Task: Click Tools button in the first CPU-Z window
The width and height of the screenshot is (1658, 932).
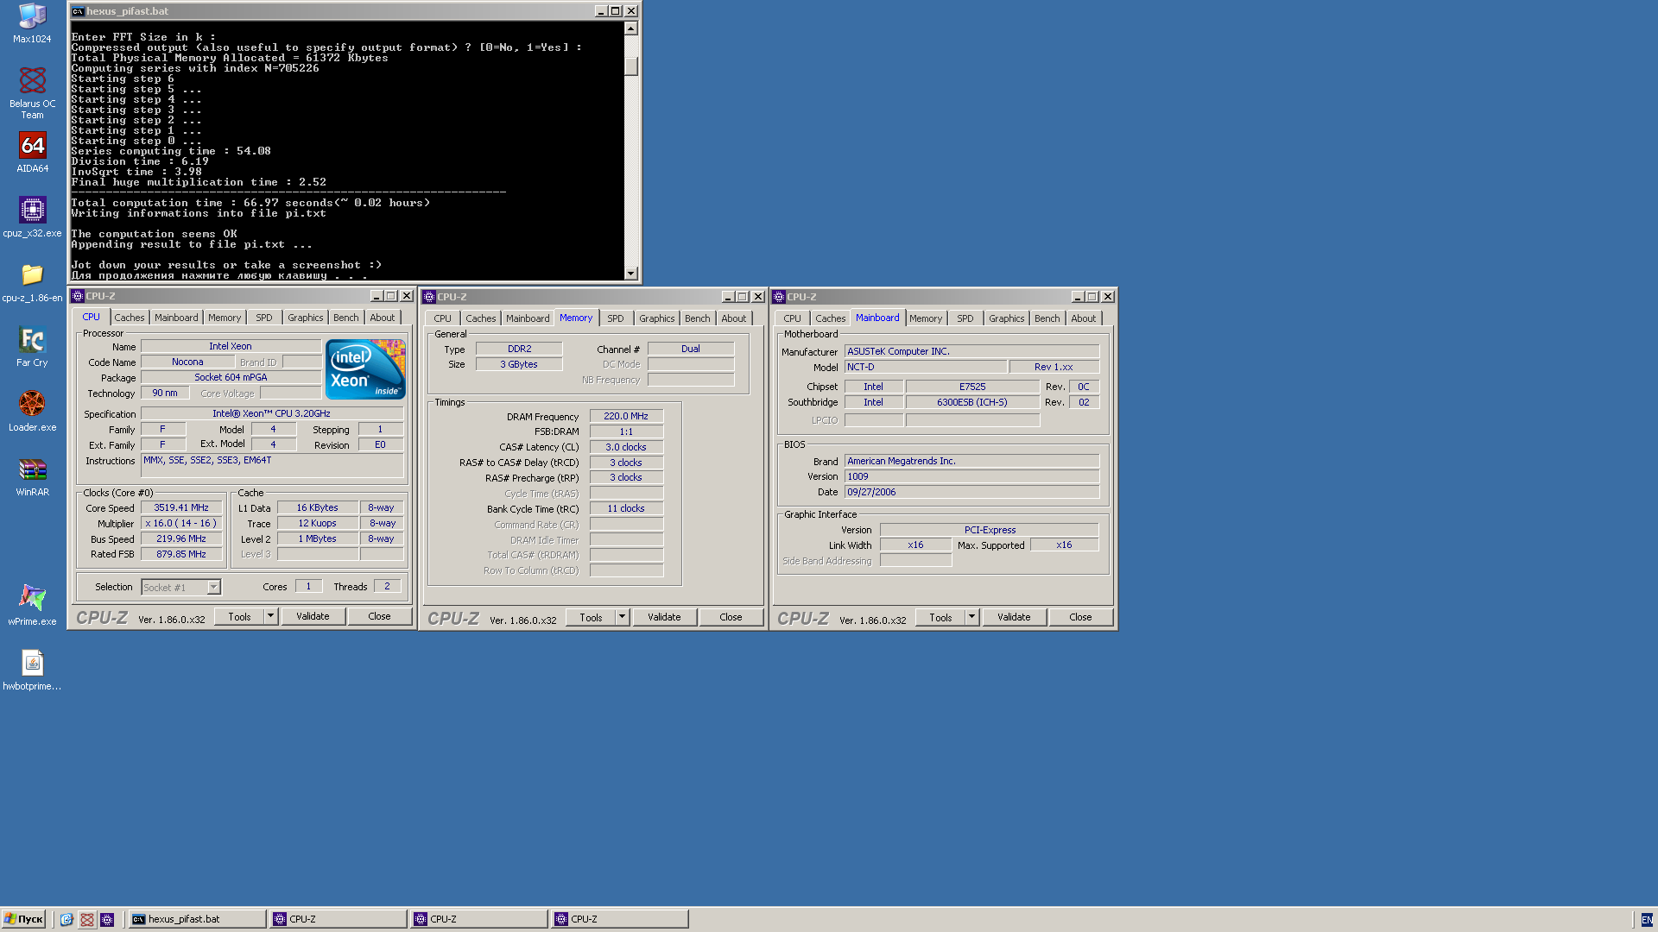Action: coord(239,616)
